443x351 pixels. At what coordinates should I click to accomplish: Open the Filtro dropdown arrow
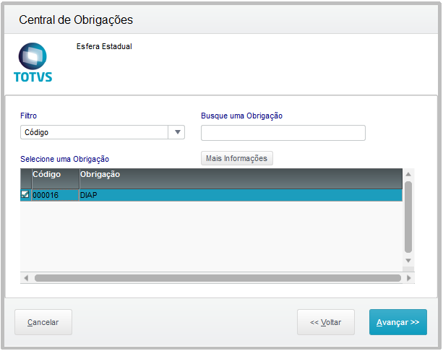tap(177, 132)
